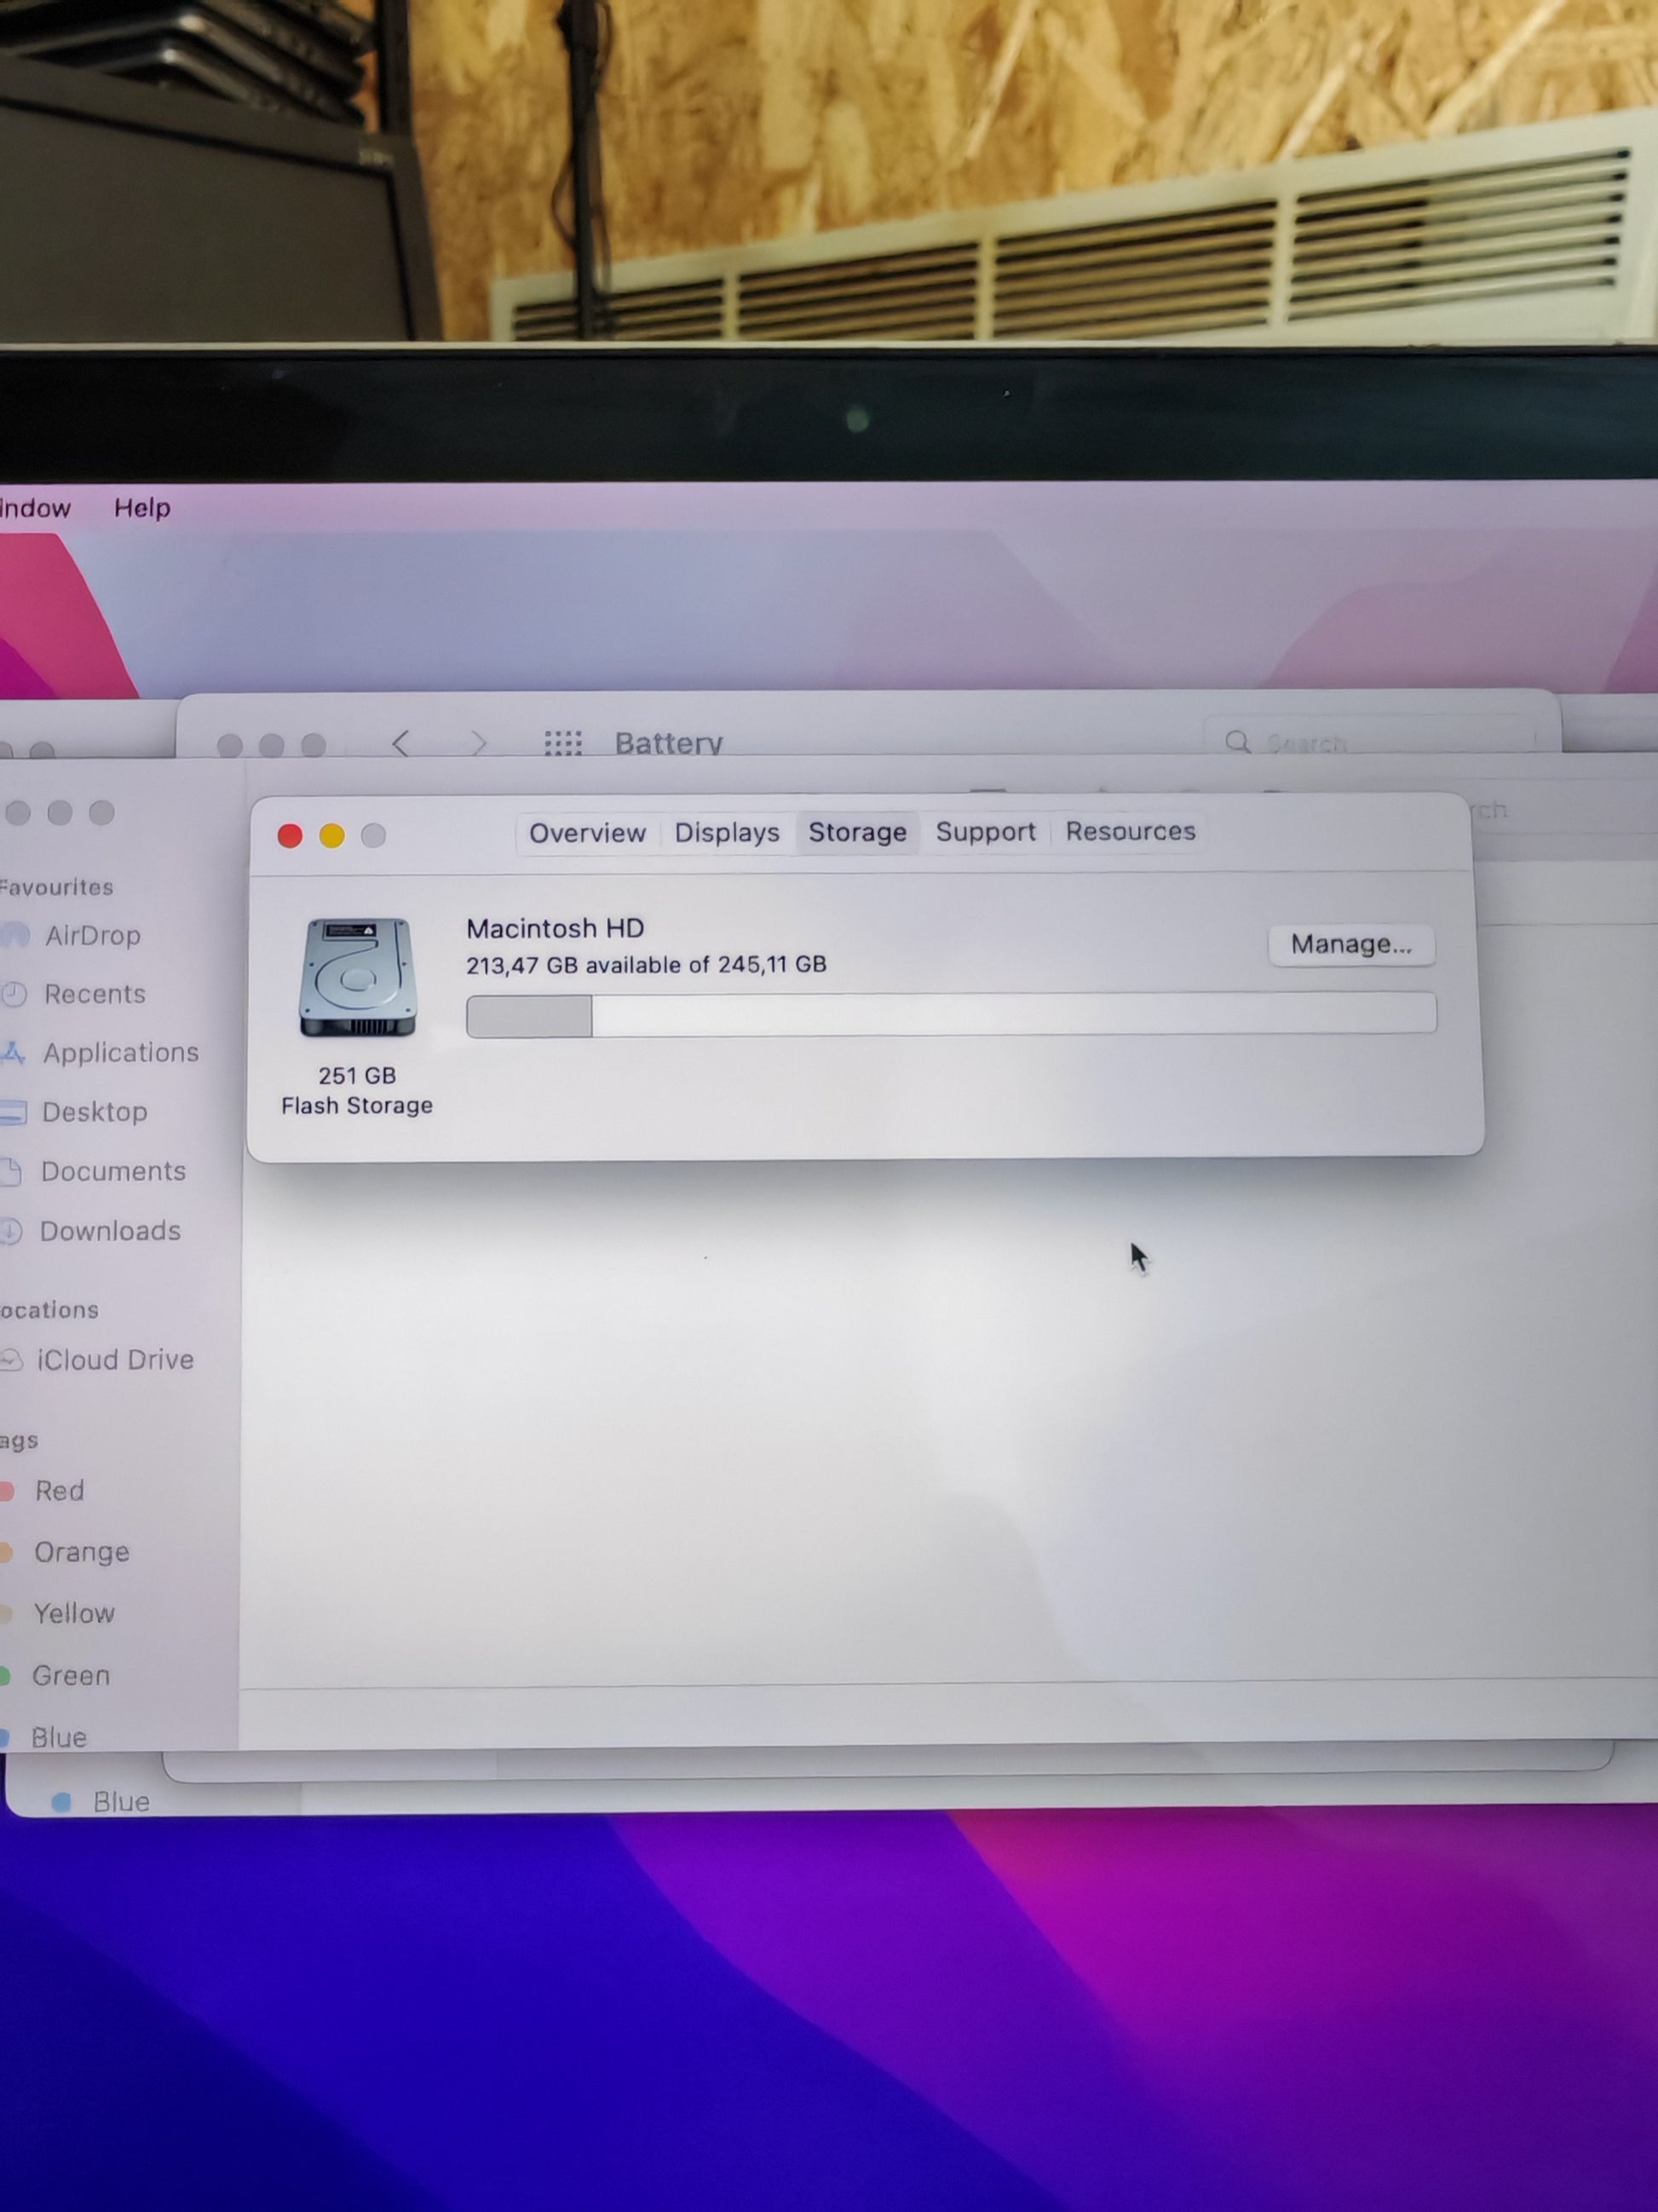
Task: Go forward in Battery preferences window
Action: pos(479,743)
